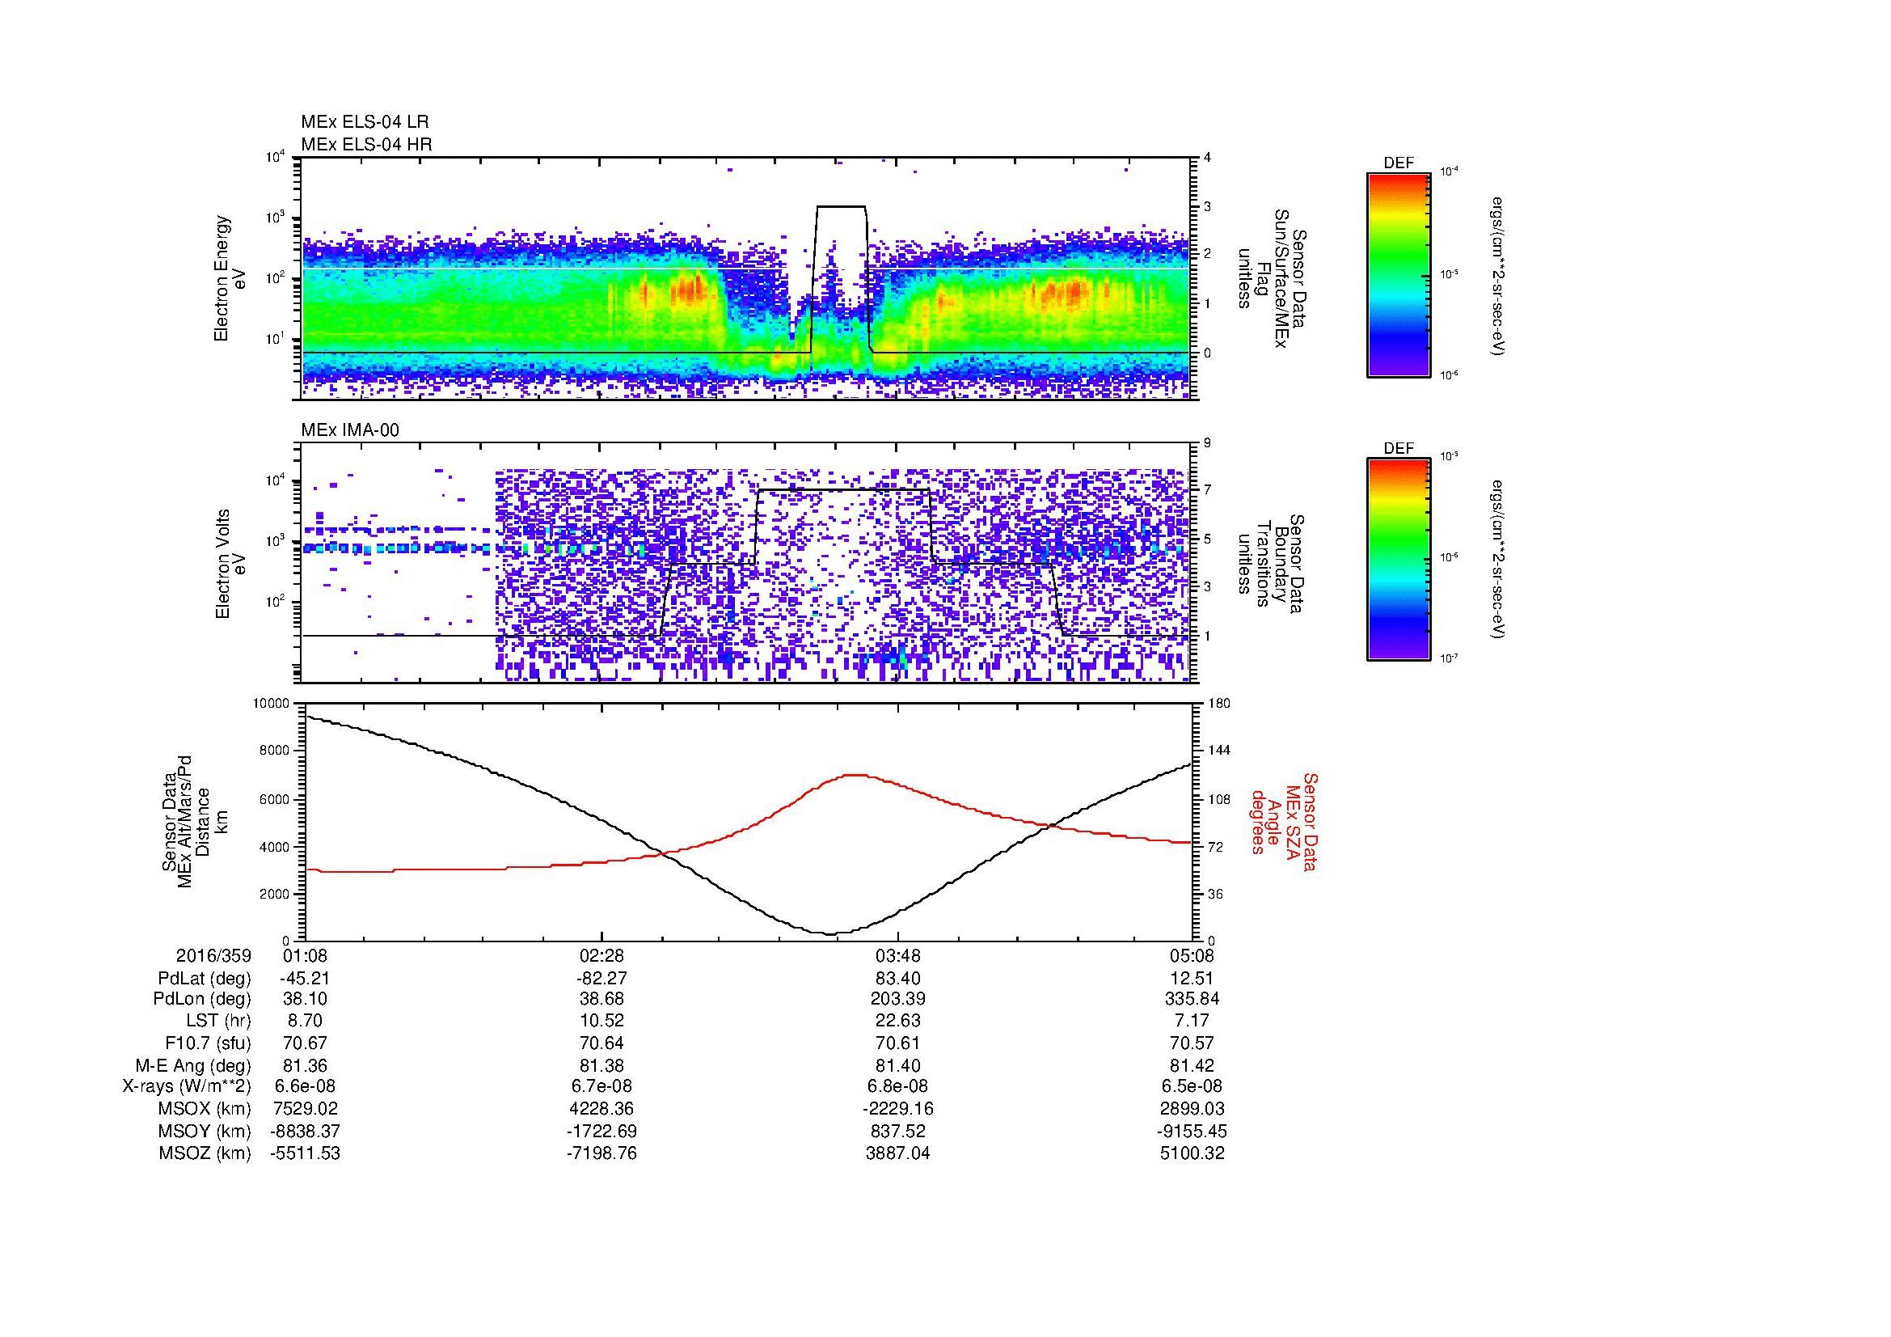Click the 'Electron Volts eV' axis label

point(230,565)
